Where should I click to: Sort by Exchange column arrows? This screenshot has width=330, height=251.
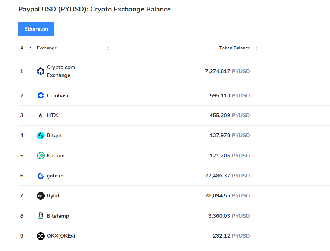(108, 48)
